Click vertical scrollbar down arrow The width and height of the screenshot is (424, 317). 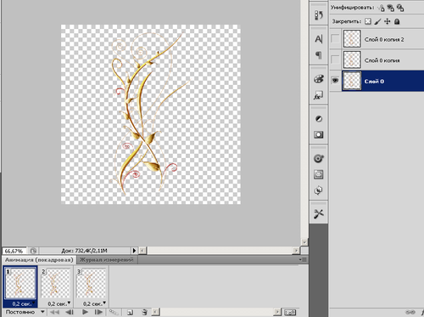[304, 242]
